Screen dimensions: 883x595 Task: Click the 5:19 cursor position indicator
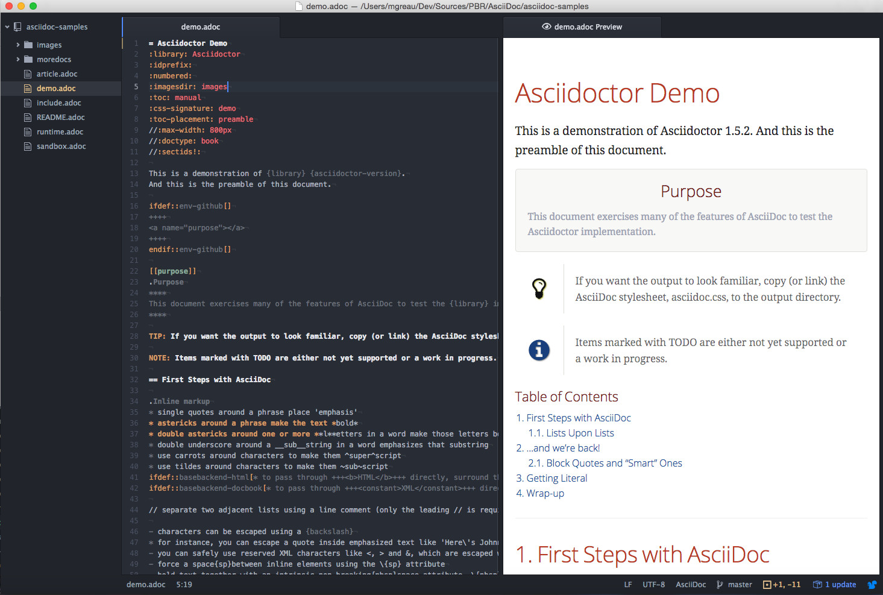coord(184,584)
